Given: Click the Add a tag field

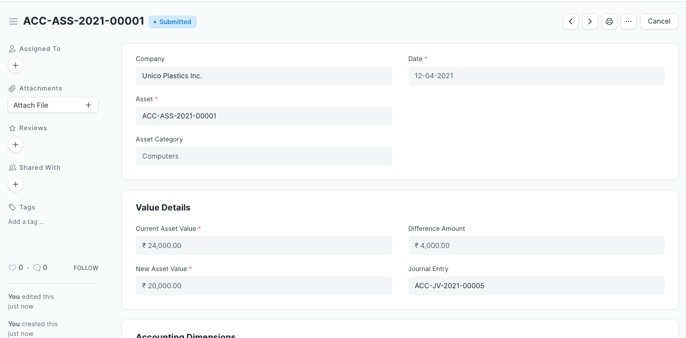Looking at the screenshot, I should click(x=26, y=222).
